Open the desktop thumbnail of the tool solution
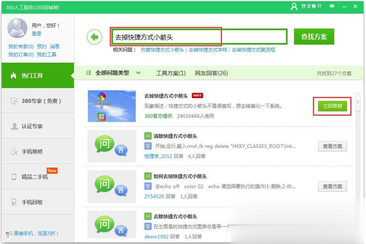 click(x=111, y=106)
